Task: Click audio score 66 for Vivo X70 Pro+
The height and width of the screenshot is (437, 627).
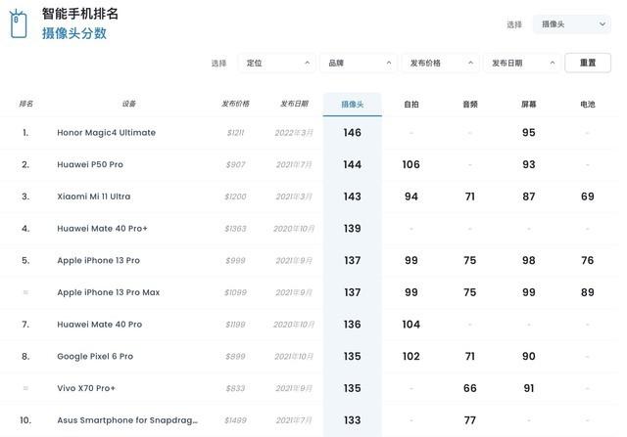Action: tap(470, 388)
